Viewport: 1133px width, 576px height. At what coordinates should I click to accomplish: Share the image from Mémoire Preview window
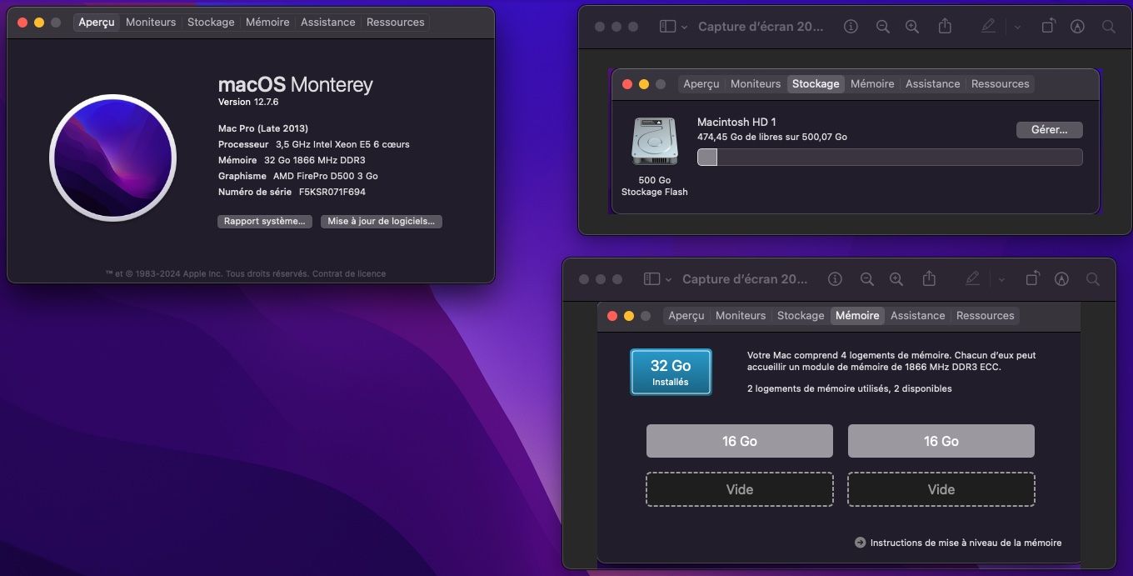tap(929, 278)
